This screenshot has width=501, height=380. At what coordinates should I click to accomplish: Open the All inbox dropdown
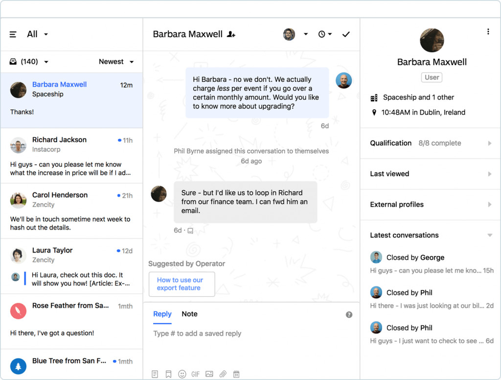(x=37, y=34)
